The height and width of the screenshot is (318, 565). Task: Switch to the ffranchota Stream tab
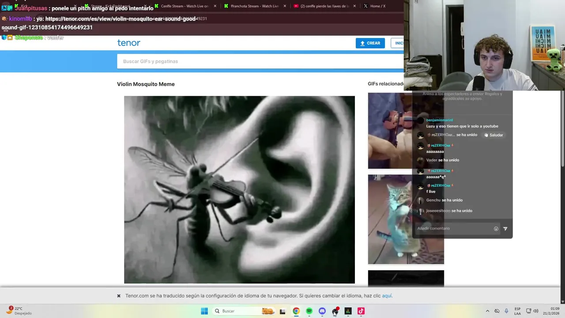pos(254,6)
